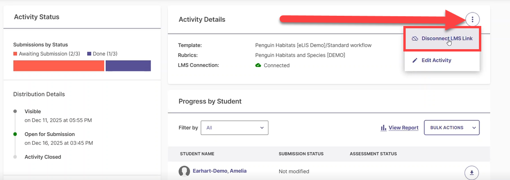Click the Student Name column header
Viewport: 510px width, 180px height.
[197, 154]
